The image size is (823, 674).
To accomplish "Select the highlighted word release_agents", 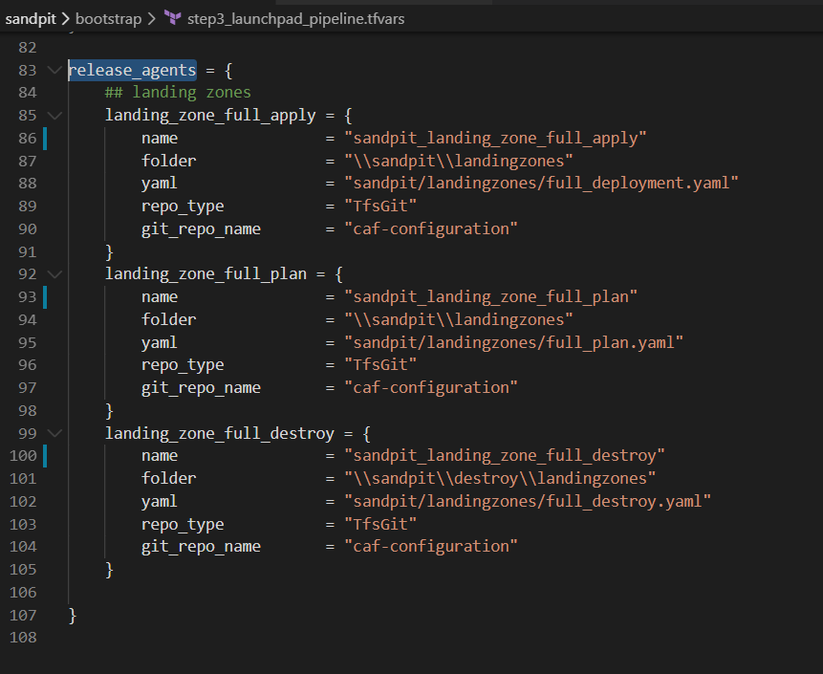I will tap(132, 69).
